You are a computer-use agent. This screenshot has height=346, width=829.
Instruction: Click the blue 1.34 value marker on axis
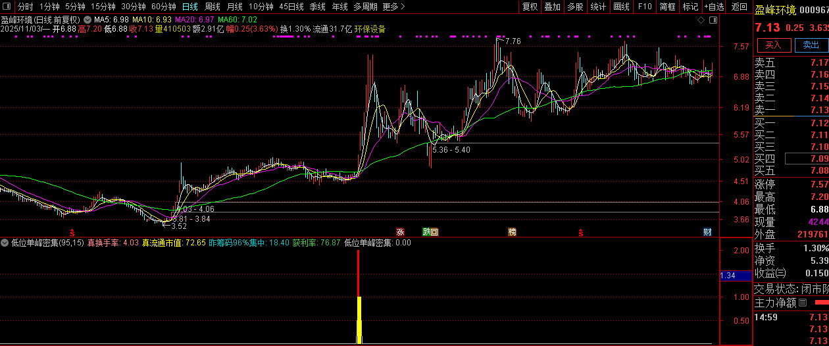click(x=736, y=276)
